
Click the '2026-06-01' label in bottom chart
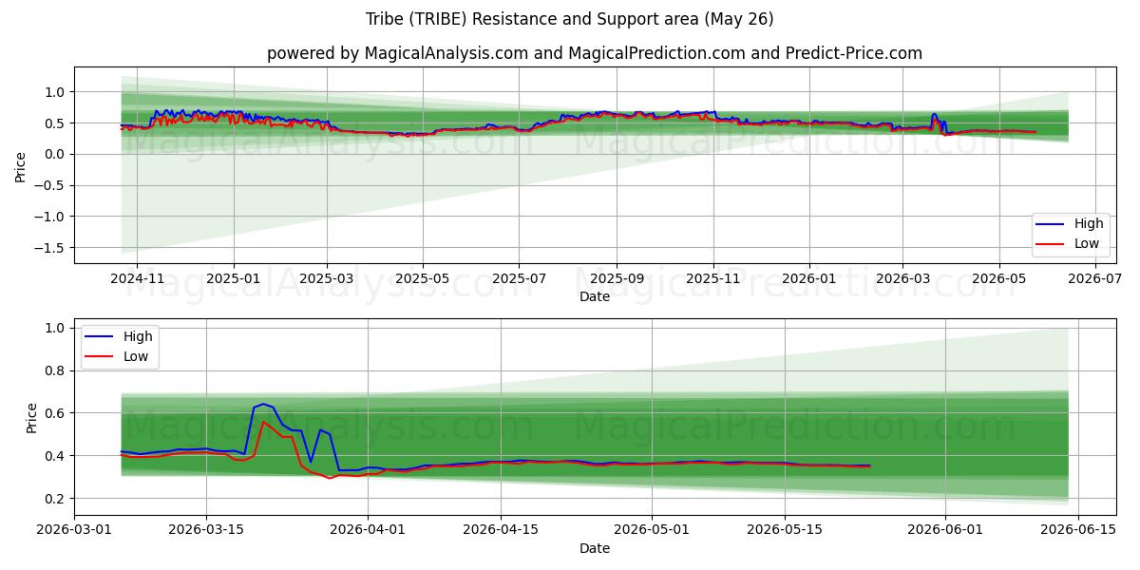944,532
